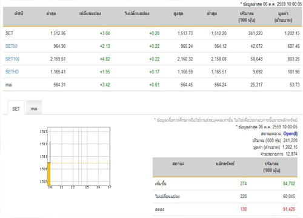Select the SET chart tab

(16, 108)
